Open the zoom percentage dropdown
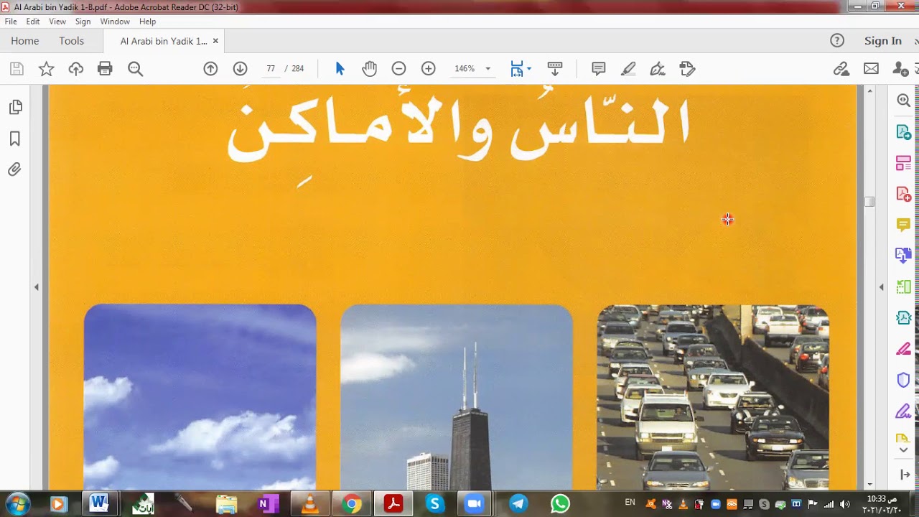 488,69
